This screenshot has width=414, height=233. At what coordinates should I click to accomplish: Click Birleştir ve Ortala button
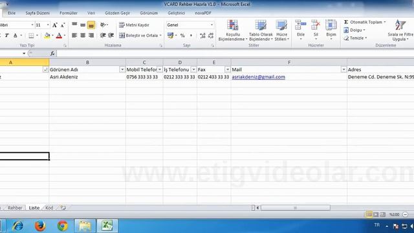138,36
